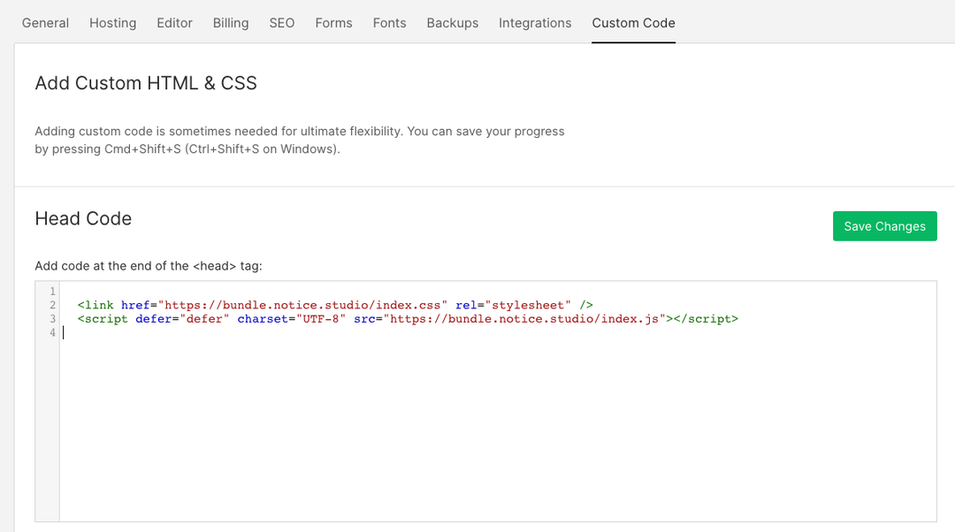Click the Head Code section heading

point(83,218)
